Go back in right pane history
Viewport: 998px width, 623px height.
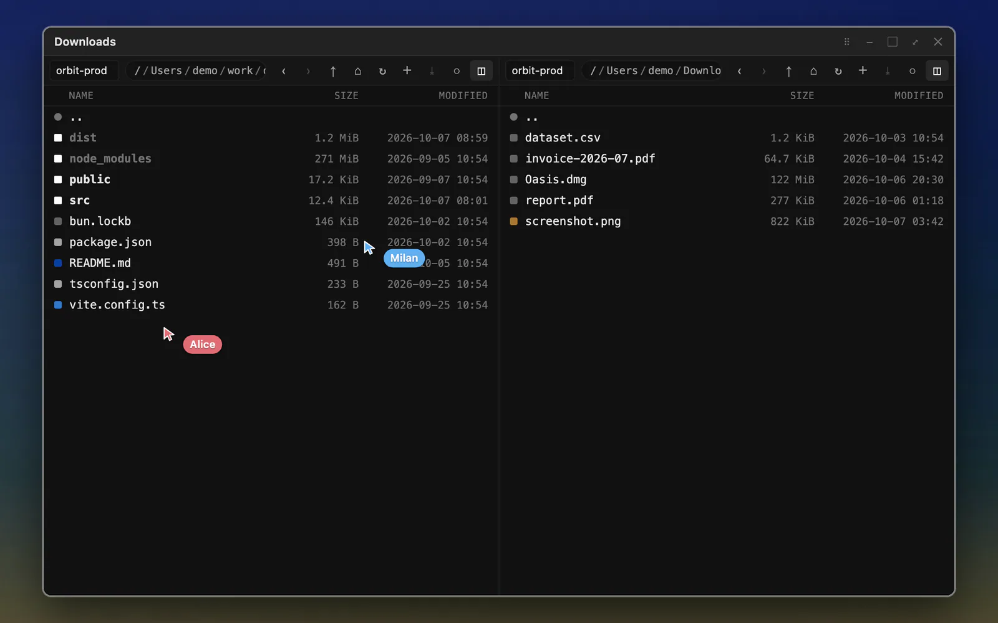tap(740, 71)
